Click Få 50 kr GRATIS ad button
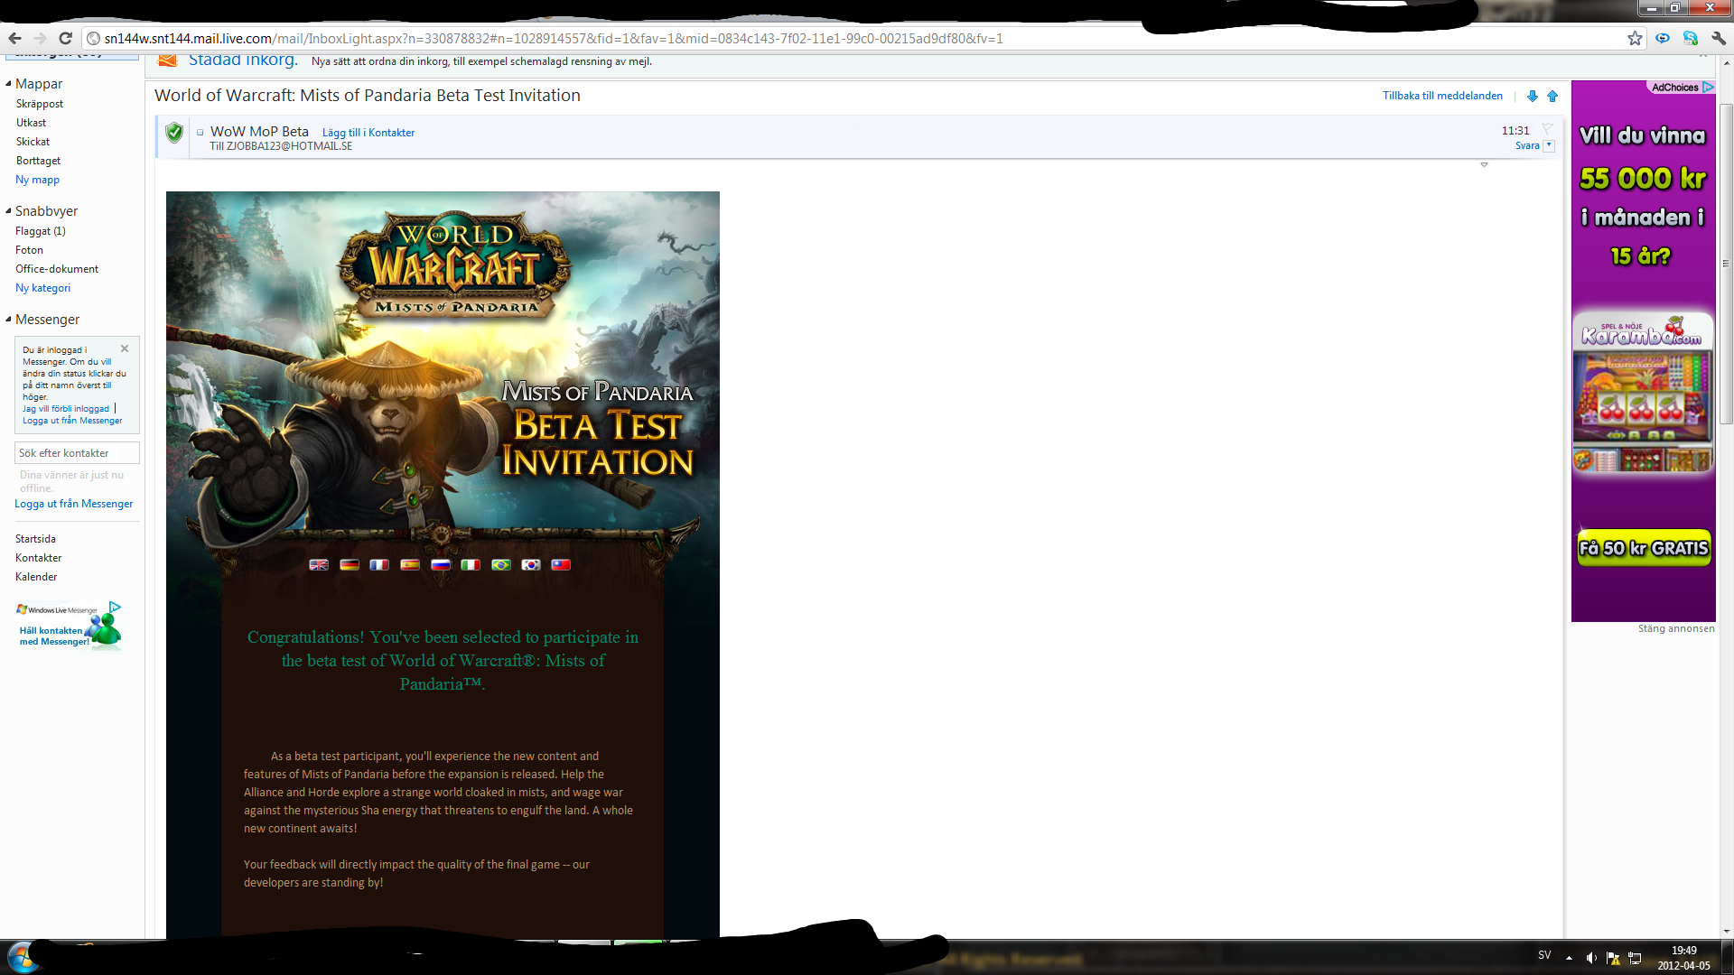1734x975 pixels. click(1644, 548)
